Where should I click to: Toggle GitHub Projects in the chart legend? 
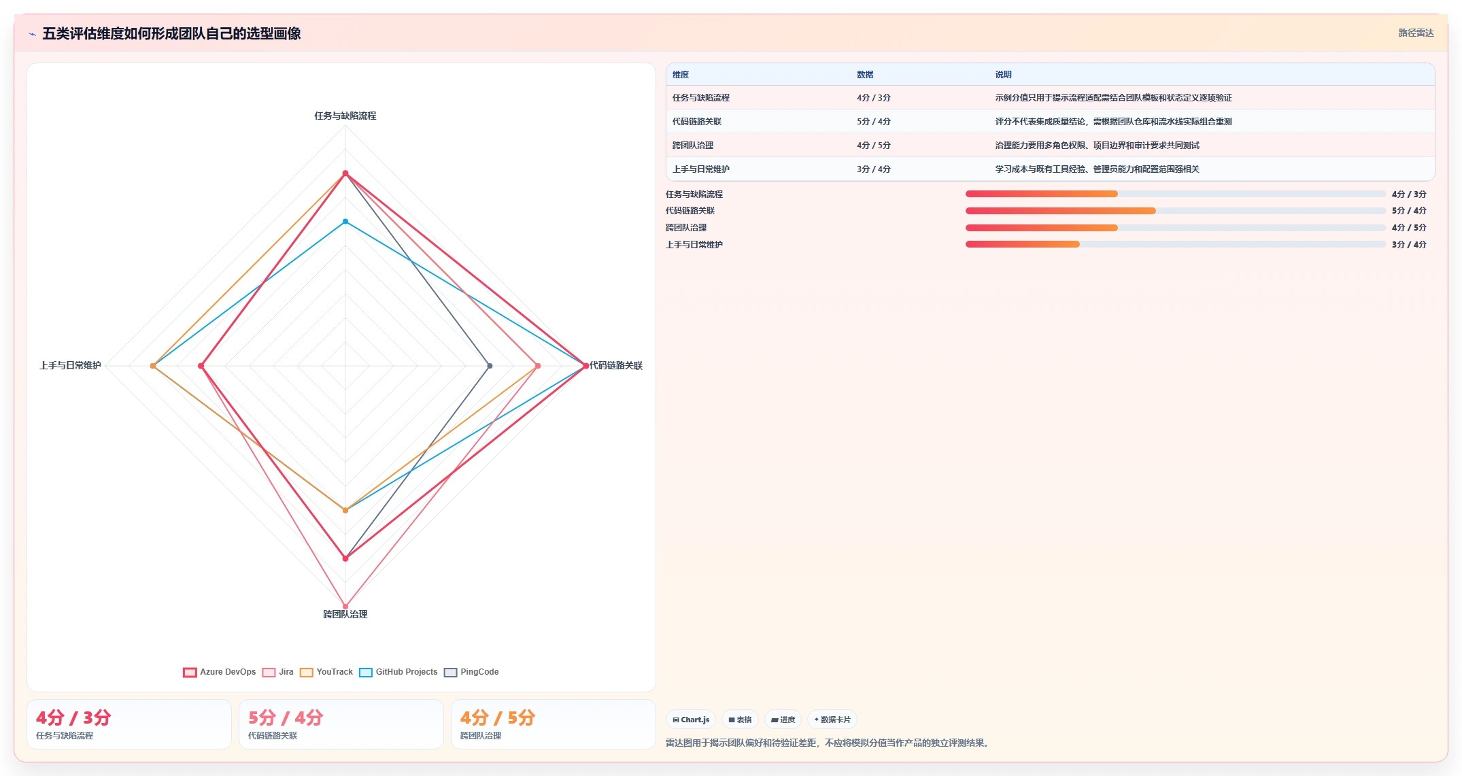coord(398,672)
